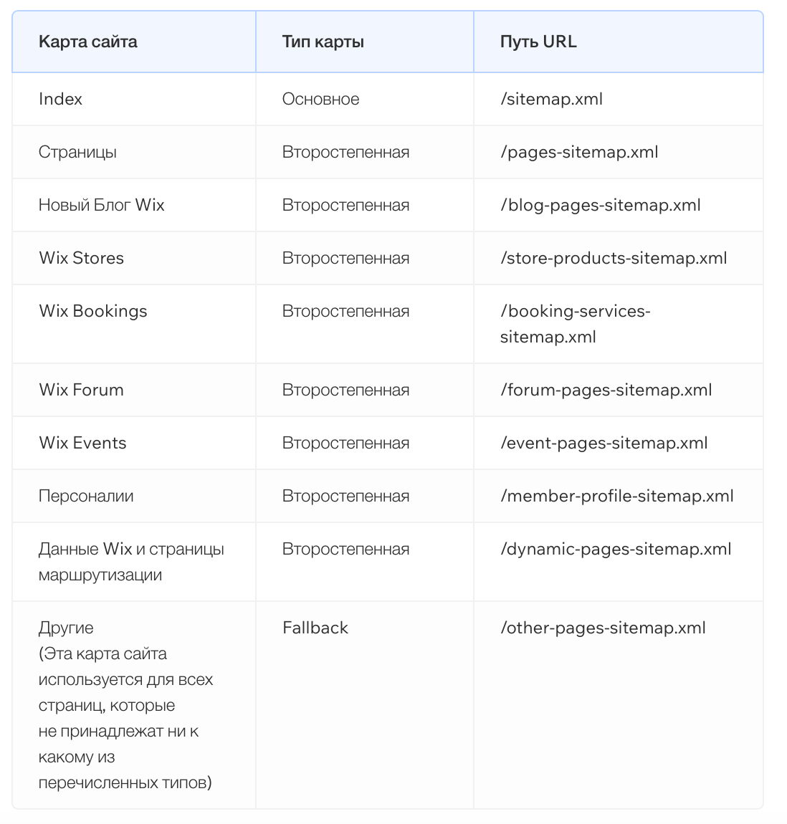Select the "Wix Events" cell
The image size is (787, 824).
coord(82,443)
